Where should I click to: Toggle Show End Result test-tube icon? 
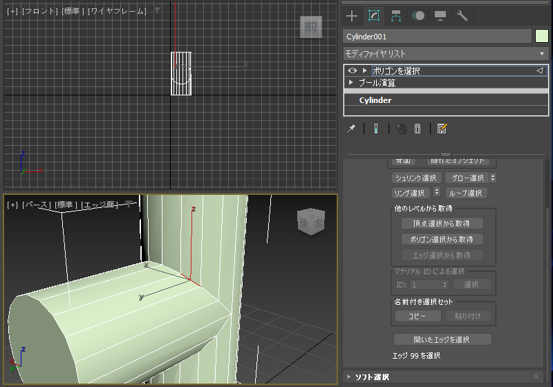pyautogui.click(x=376, y=129)
